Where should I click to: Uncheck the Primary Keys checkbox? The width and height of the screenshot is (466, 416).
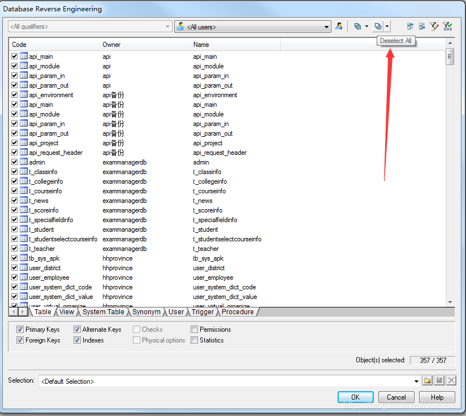(20, 329)
